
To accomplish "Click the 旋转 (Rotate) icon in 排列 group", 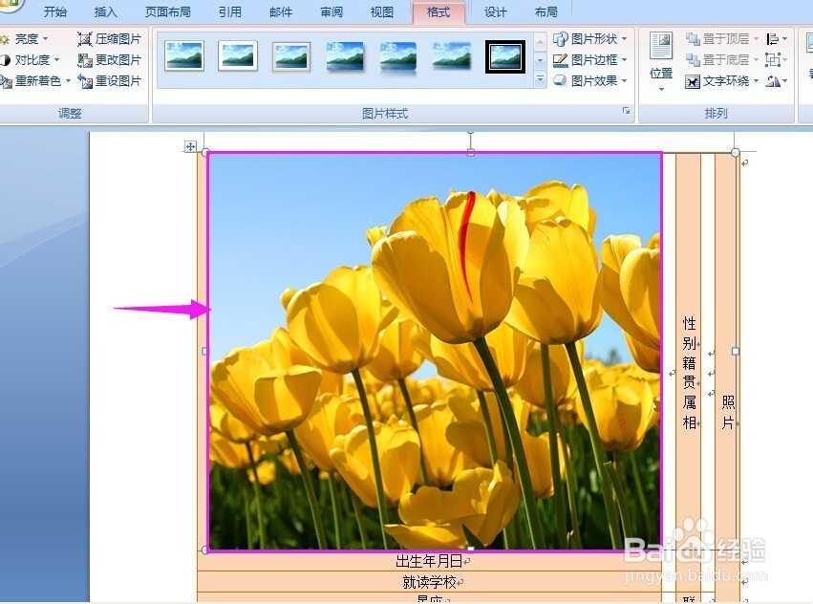I will point(775,80).
